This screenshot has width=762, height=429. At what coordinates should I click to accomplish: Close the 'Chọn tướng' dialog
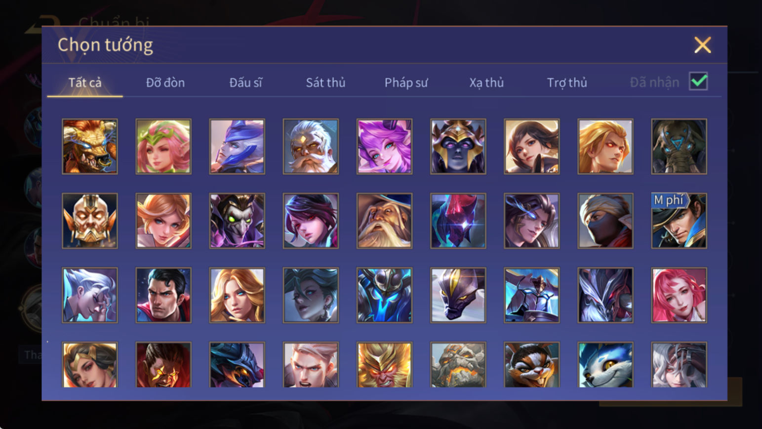pos(702,45)
